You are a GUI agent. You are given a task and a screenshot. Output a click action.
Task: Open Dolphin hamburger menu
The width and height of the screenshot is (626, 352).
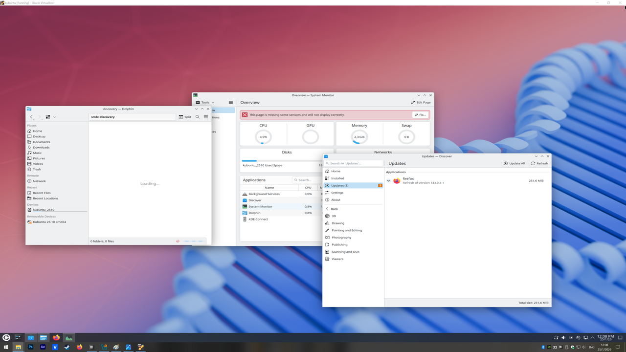(x=206, y=117)
